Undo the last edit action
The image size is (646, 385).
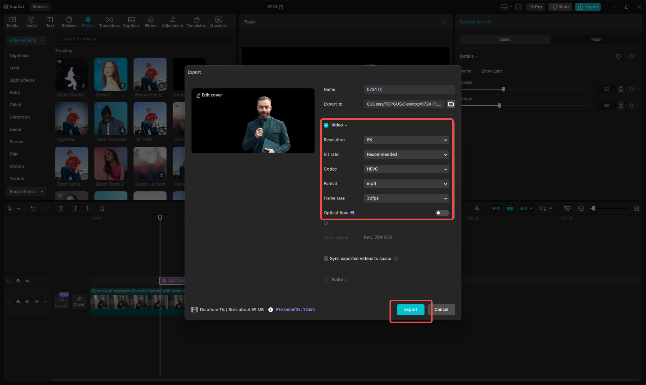(33, 208)
